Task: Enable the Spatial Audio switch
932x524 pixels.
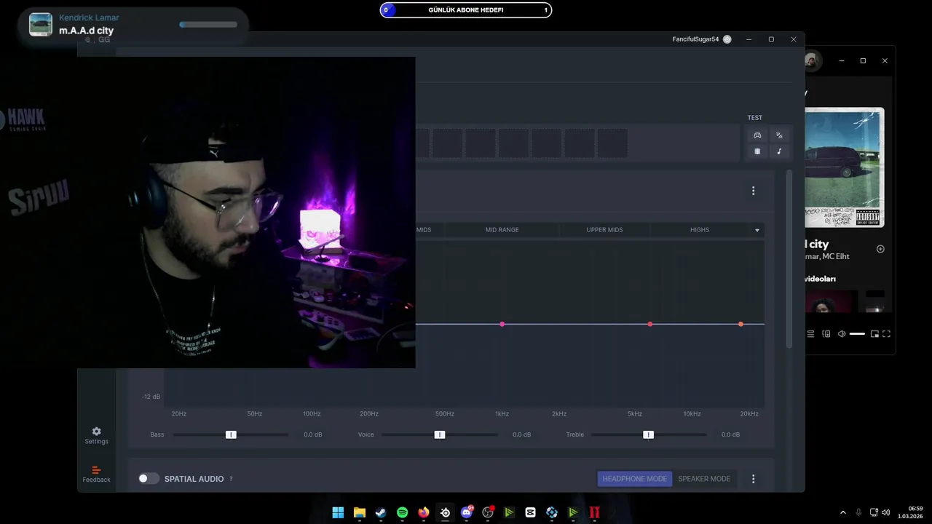Action: tap(149, 479)
